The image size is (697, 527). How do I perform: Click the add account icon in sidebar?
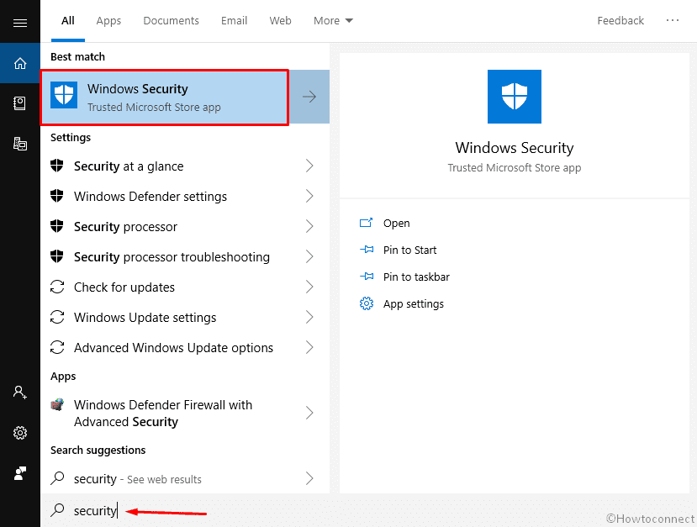coord(20,392)
